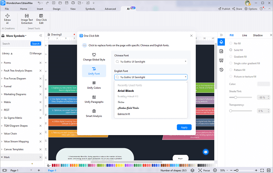Select Unify Colors in dialog

pyautogui.click(x=94, y=85)
